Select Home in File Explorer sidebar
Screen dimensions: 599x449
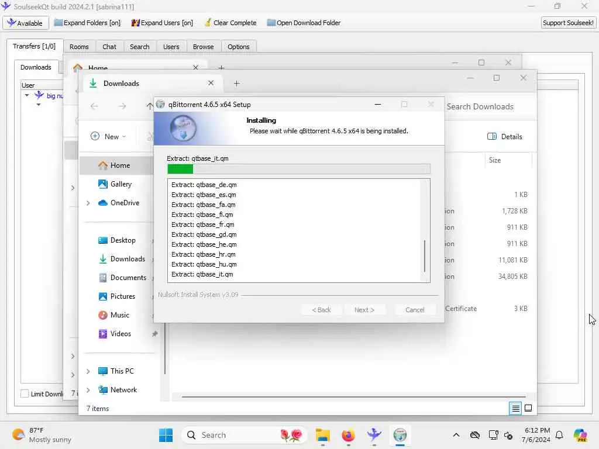pos(119,165)
